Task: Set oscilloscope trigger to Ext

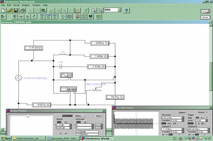Action: [x=202, y=123]
